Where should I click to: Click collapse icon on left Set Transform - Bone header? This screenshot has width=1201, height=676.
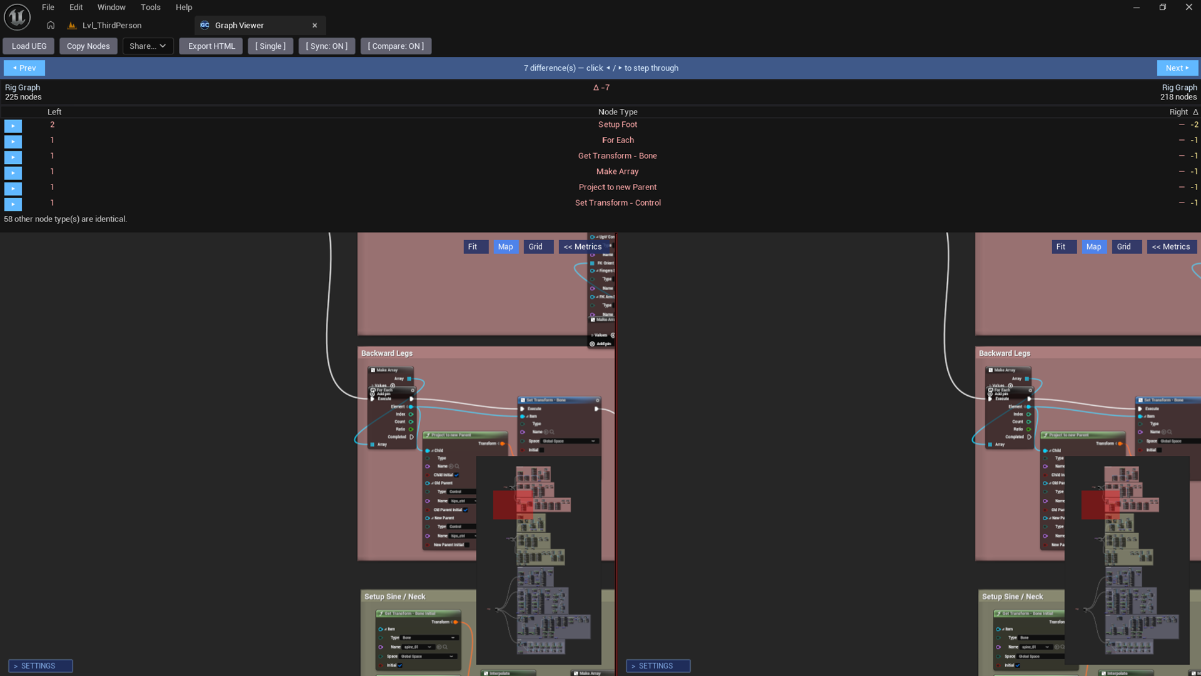[x=597, y=400]
